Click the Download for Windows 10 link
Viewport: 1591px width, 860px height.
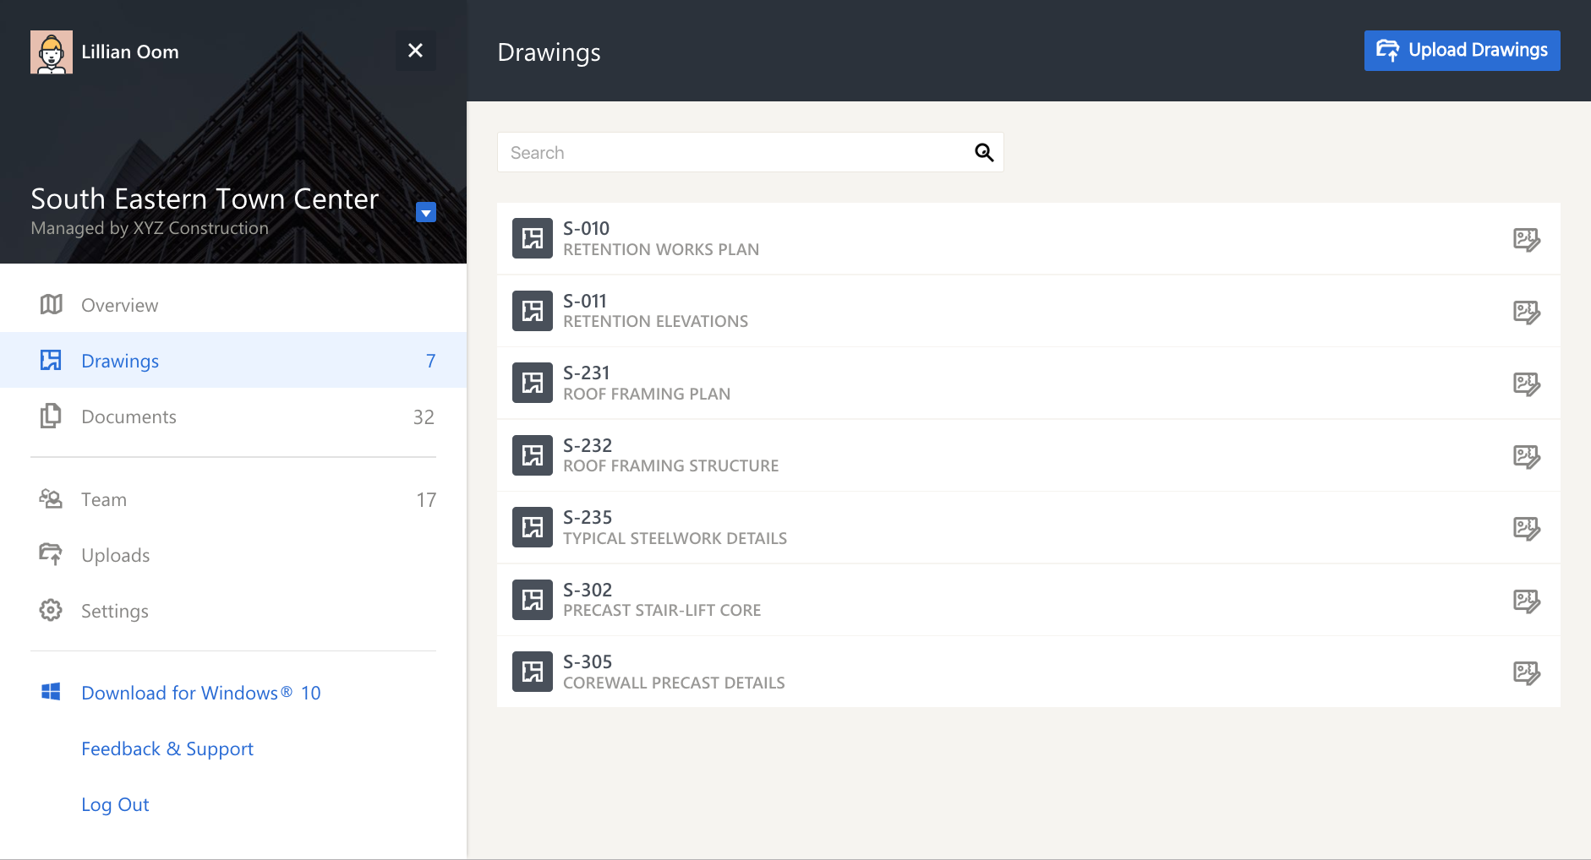[200, 693]
